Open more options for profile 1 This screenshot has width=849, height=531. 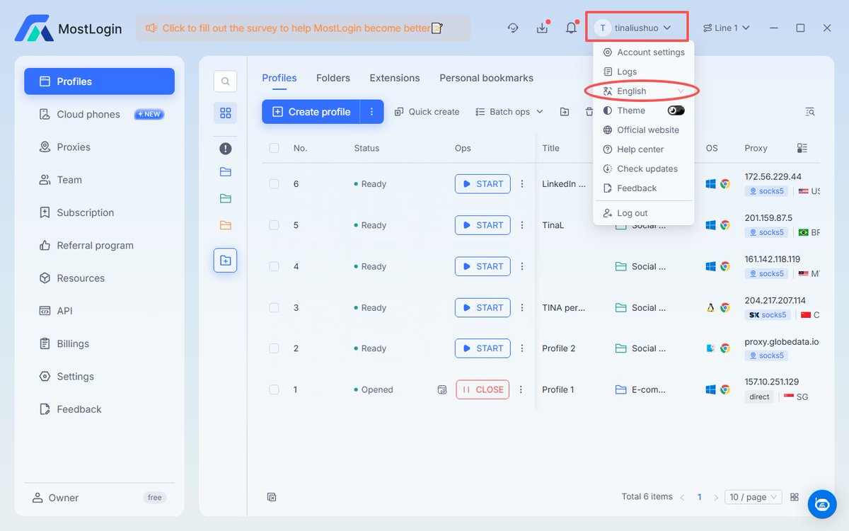521,390
